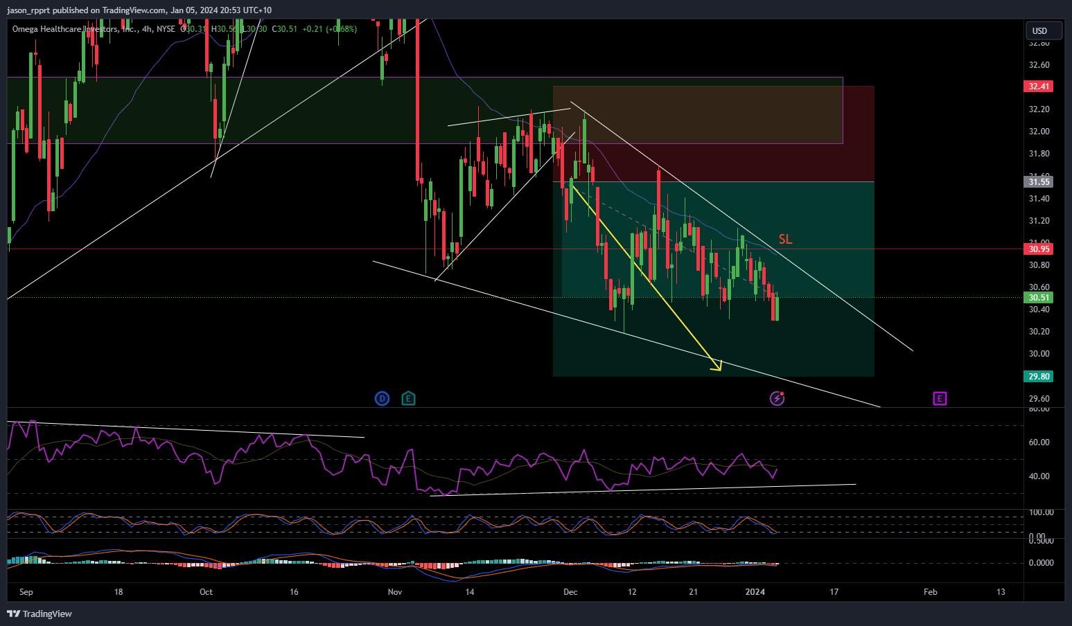Click the green profit zone of short position
Screen dimensions: 1072x626
coord(713,279)
